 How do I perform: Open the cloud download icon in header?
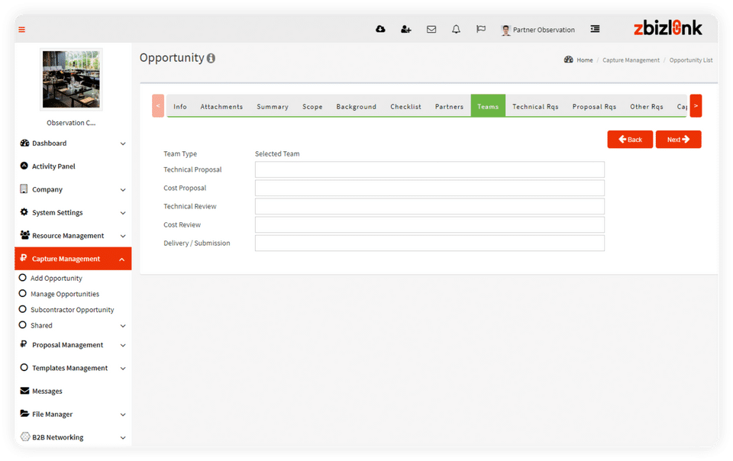click(x=380, y=29)
